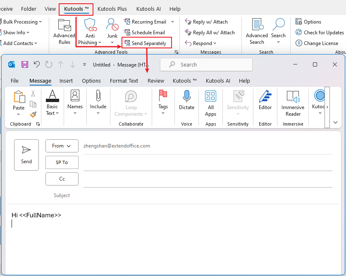Expand the Respond menu
The image size is (346, 276).
click(x=200, y=43)
